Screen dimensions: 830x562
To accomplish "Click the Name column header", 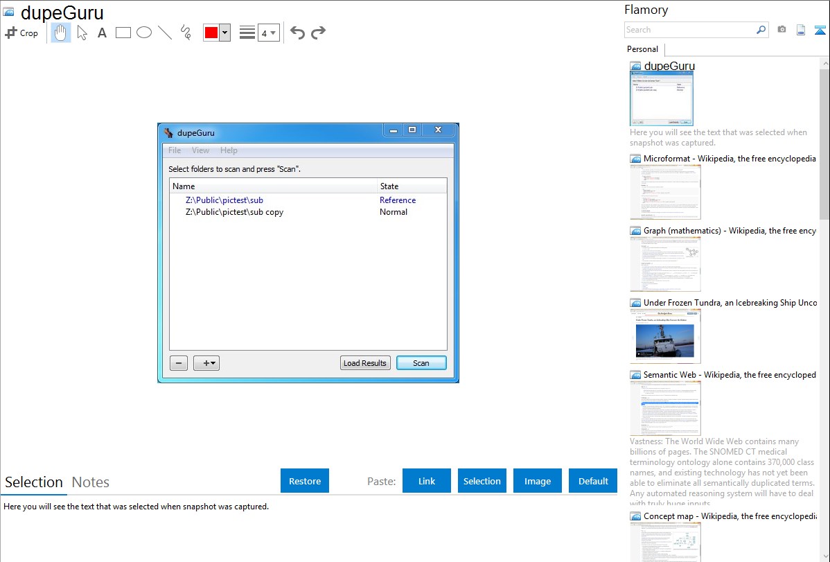I will click(273, 186).
